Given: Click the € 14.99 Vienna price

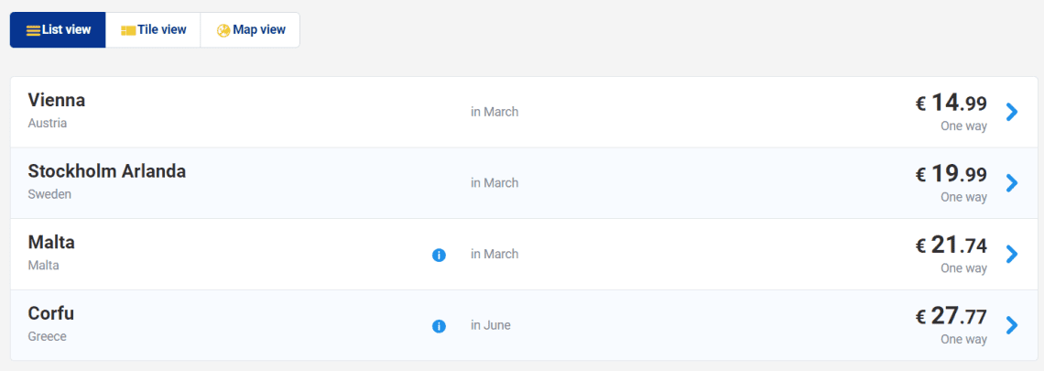Looking at the screenshot, I should tap(952, 104).
